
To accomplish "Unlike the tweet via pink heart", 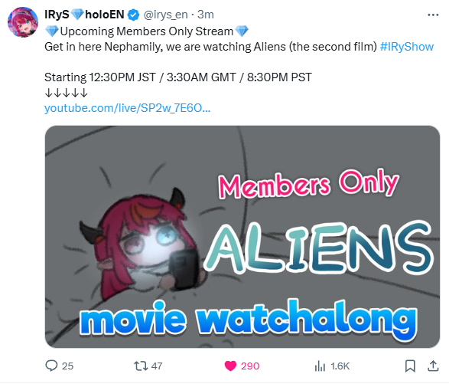I will click(x=230, y=366).
